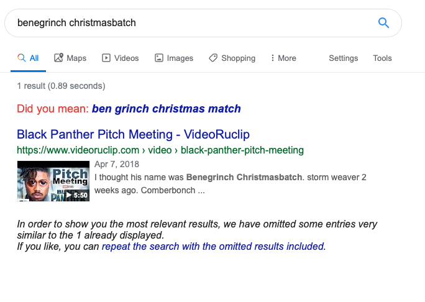Click the All tab magnifier icon
The height and width of the screenshot is (302, 425).
(x=21, y=58)
